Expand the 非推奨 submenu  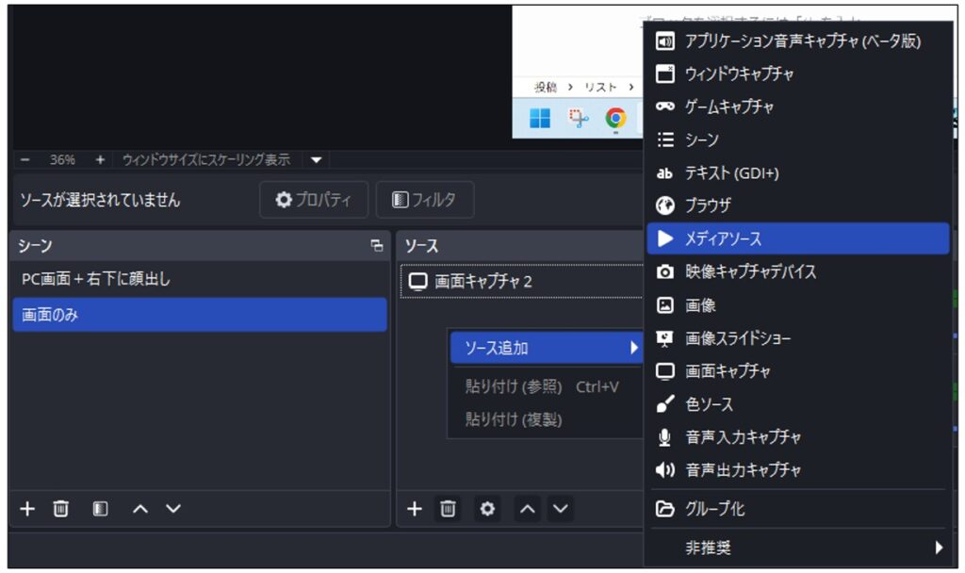(796, 548)
